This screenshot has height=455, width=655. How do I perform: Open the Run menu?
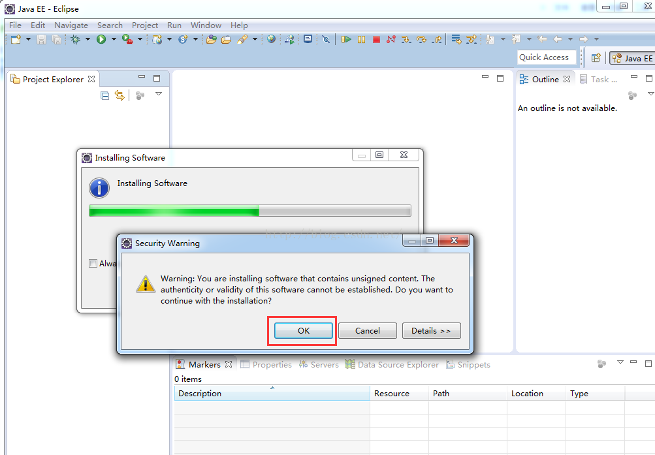coord(174,25)
